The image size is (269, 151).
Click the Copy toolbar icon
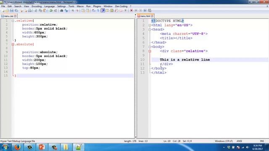pyautogui.click(x=40, y=10)
